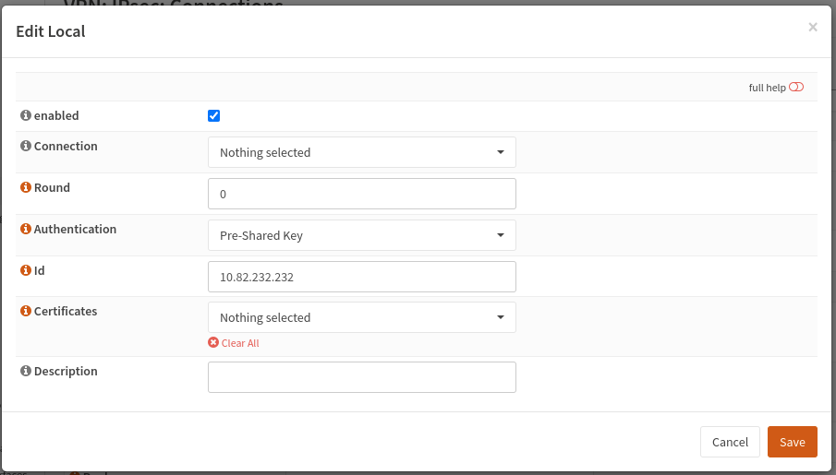836x475 pixels.
Task: Open the Connection dropdown
Action: coord(361,152)
